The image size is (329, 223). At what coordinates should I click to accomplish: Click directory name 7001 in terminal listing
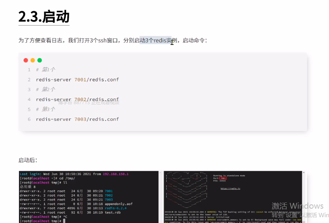click(x=109, y=191)
